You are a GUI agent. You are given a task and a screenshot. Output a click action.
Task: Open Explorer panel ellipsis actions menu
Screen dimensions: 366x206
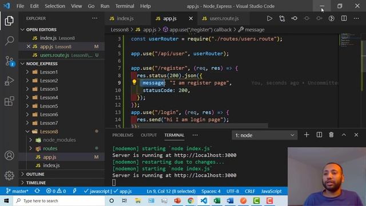pyautogui.click(x=94, y=18)
